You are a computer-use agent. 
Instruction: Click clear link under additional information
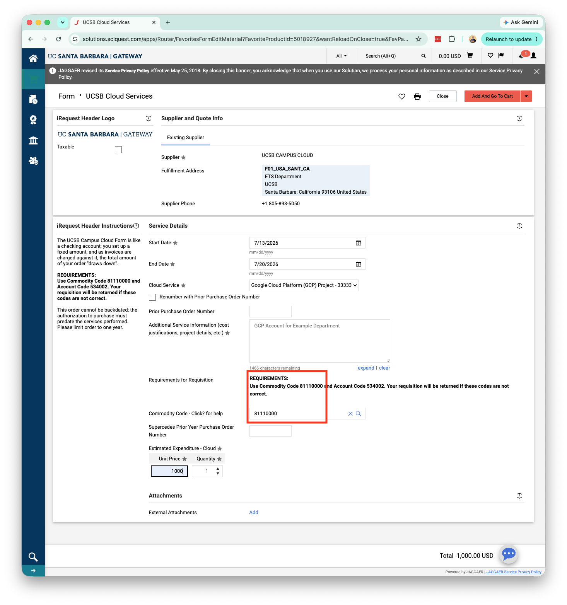coord(384,368)
